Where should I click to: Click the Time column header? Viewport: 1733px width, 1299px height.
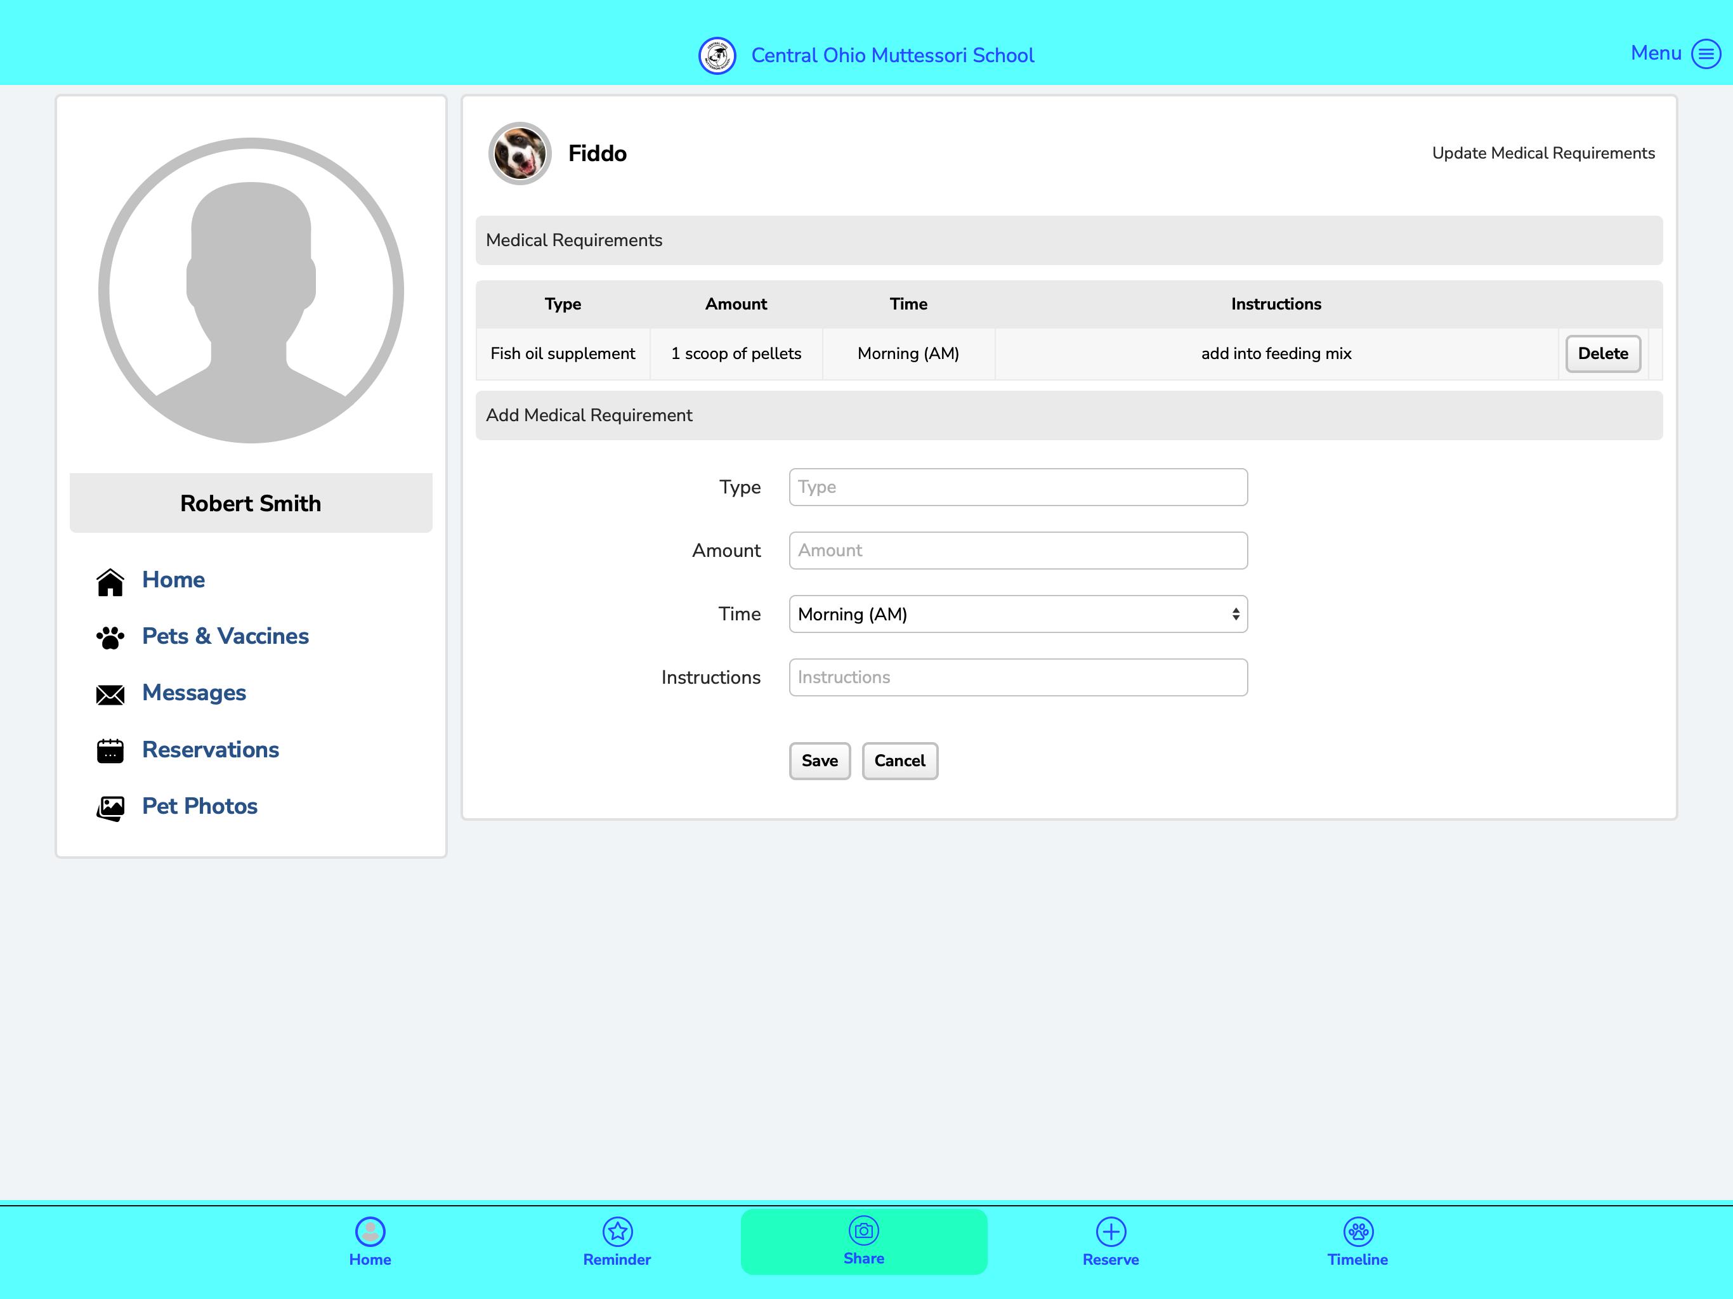pos(908,304)
